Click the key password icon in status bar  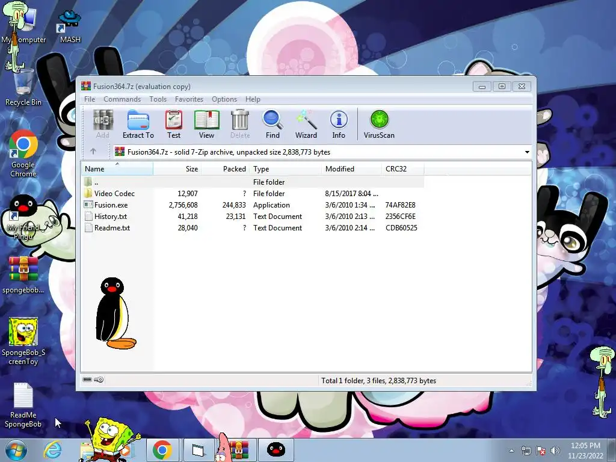click(99, 380)
